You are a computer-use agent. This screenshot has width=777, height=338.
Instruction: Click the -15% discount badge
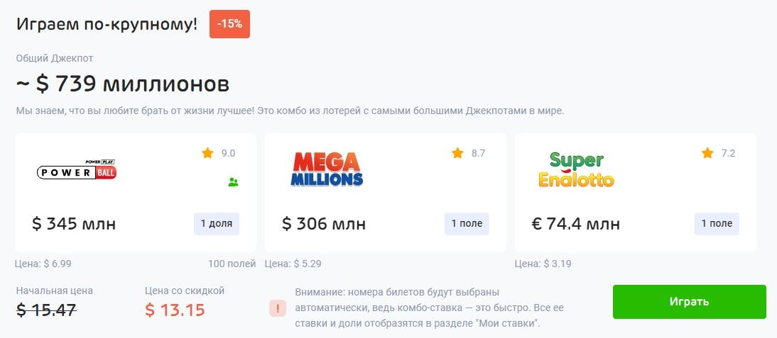coord(229,24)
